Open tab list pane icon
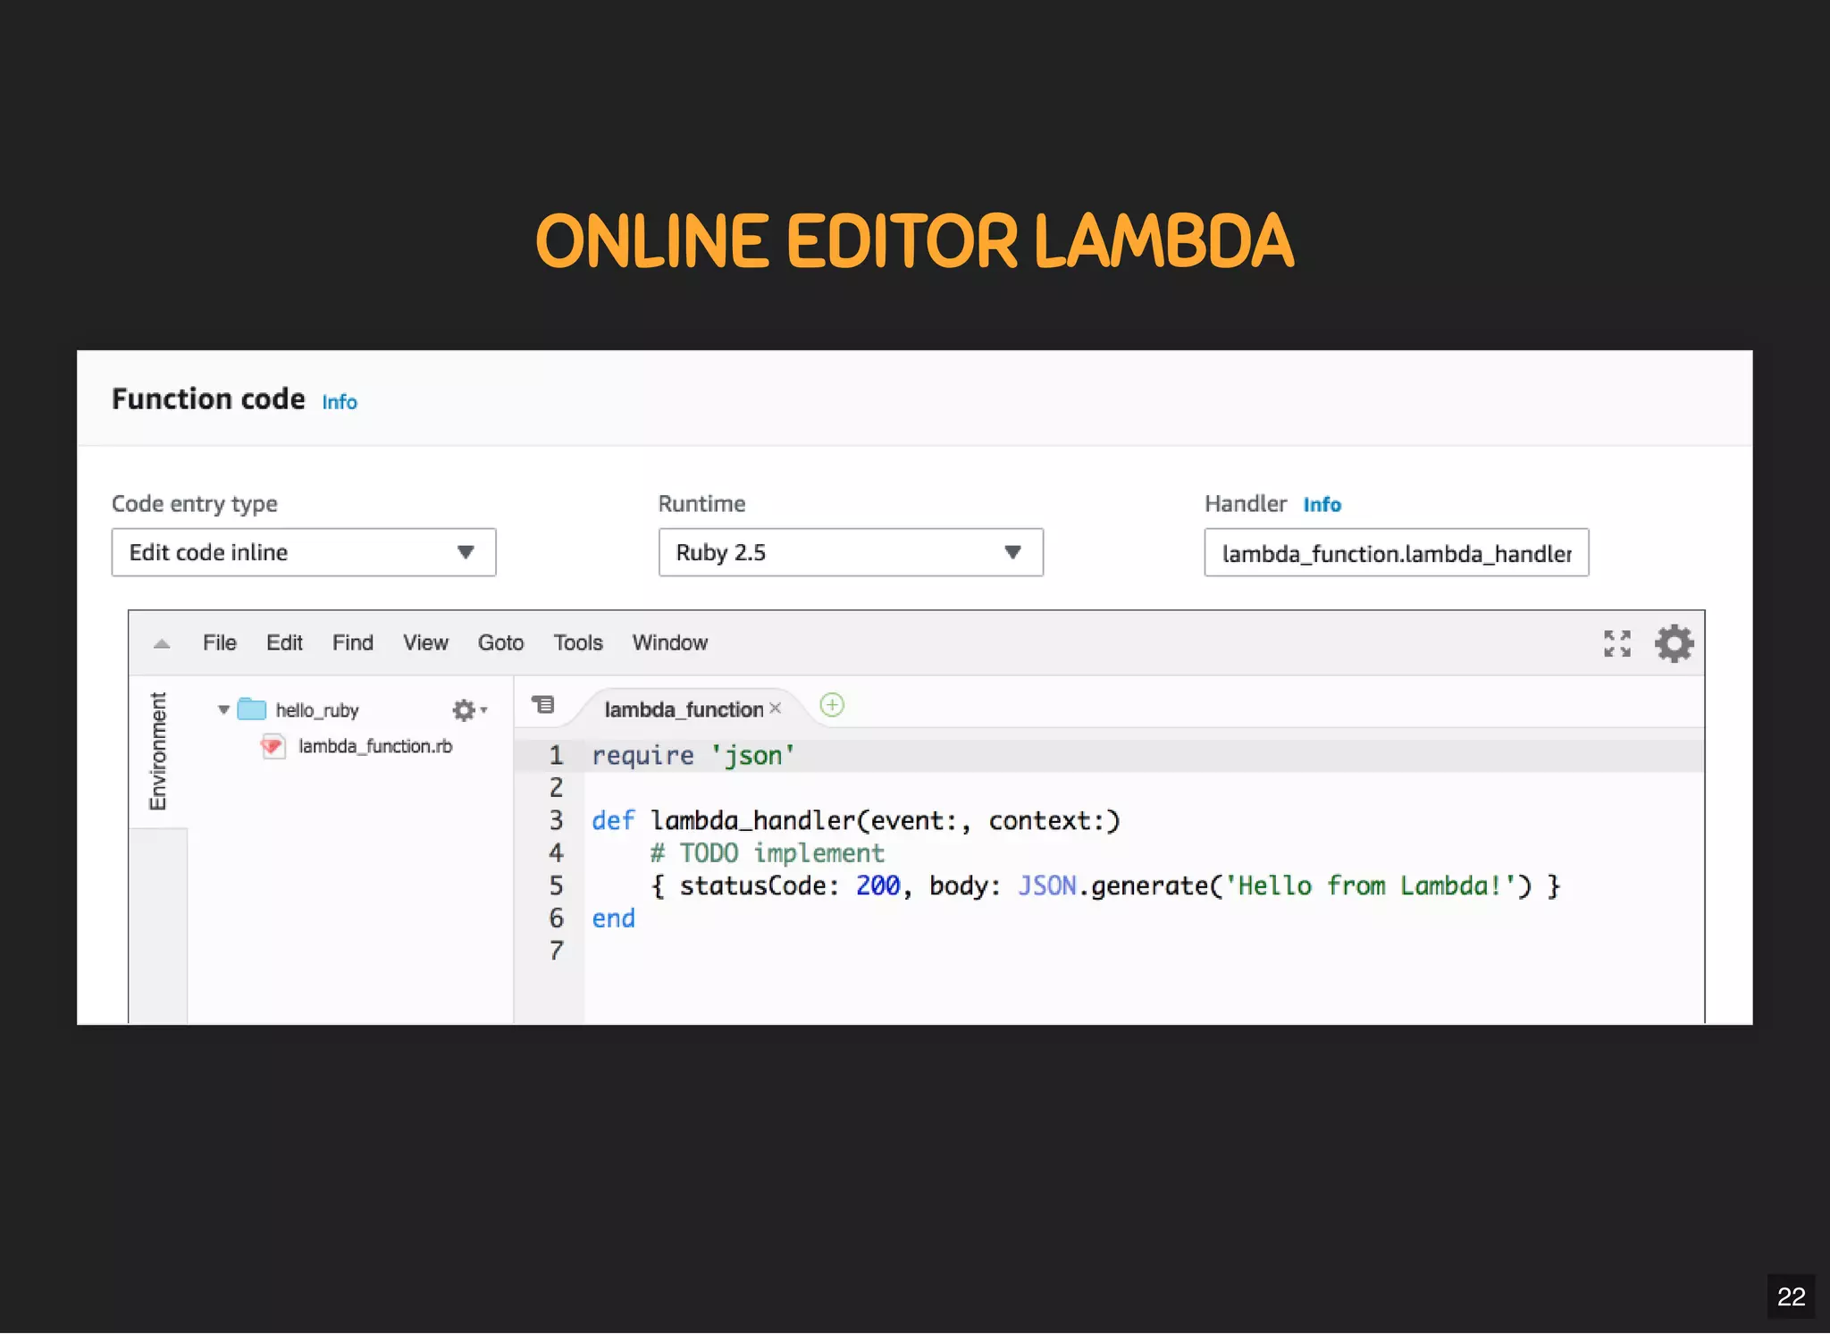This screenshot has width=1830, height=1334. [x=543, y=705]
